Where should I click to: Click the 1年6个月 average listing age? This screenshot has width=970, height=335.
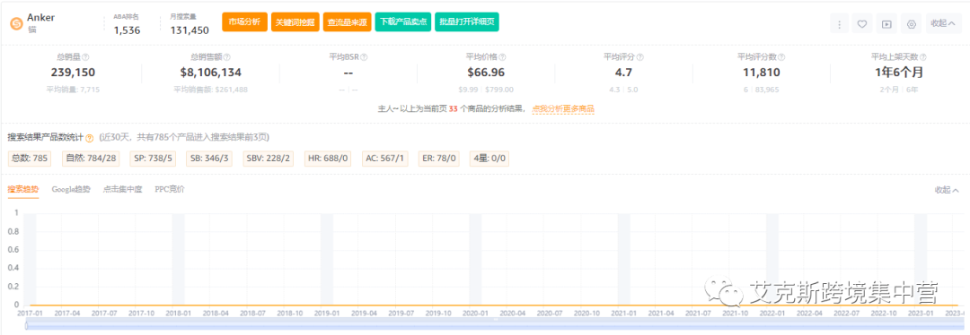[x=899, y=73]
